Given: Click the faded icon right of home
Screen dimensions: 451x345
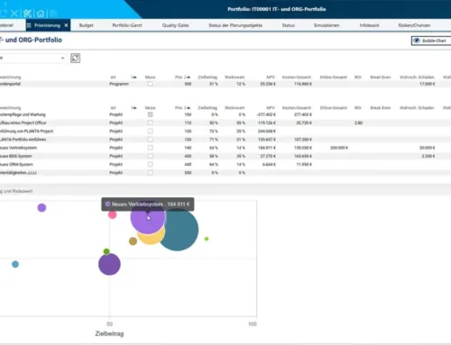Looking at the screenshot, I should pos(53,14).
